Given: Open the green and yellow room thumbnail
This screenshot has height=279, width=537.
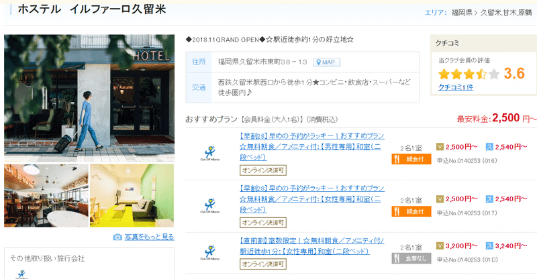Looking at the screenshot, I should coord(132,195).
